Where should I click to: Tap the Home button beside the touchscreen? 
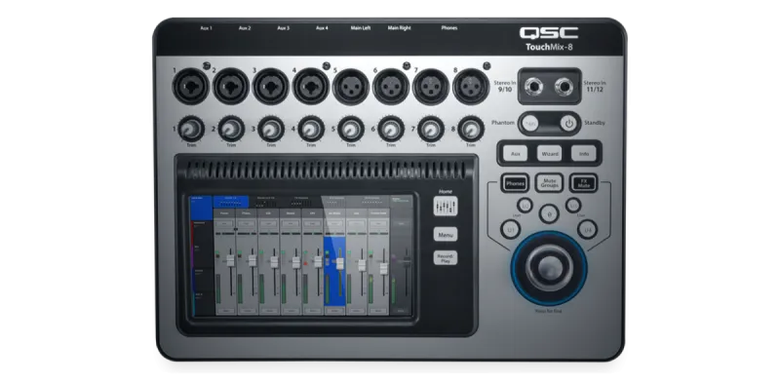coord(446,206)
